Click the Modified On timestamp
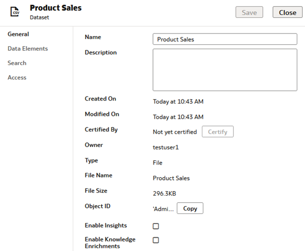The image size is (305, 251). 178,117
